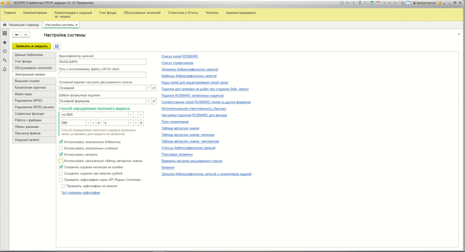Open Список полей RUSMARC link
Image resolution: width=465 pixels, height=252 pixels.
click(180, 56)
